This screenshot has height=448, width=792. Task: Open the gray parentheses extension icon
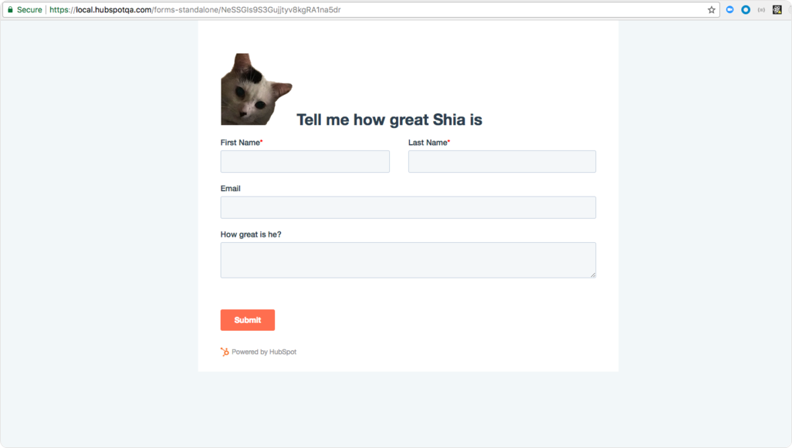(x=761, y=10)
